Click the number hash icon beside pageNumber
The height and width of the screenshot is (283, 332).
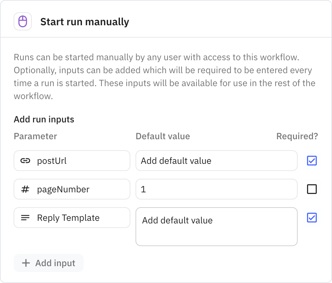[25, 189]
